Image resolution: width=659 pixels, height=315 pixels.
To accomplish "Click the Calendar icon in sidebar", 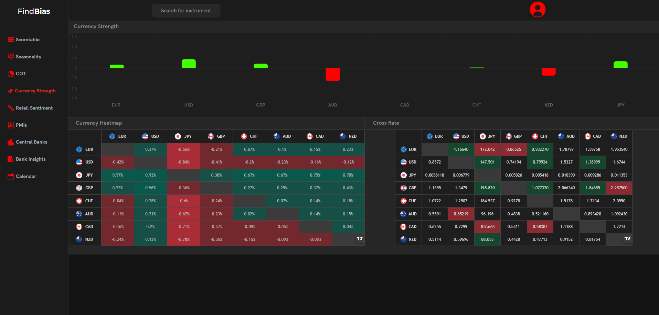I will click(x=11, y=176).
